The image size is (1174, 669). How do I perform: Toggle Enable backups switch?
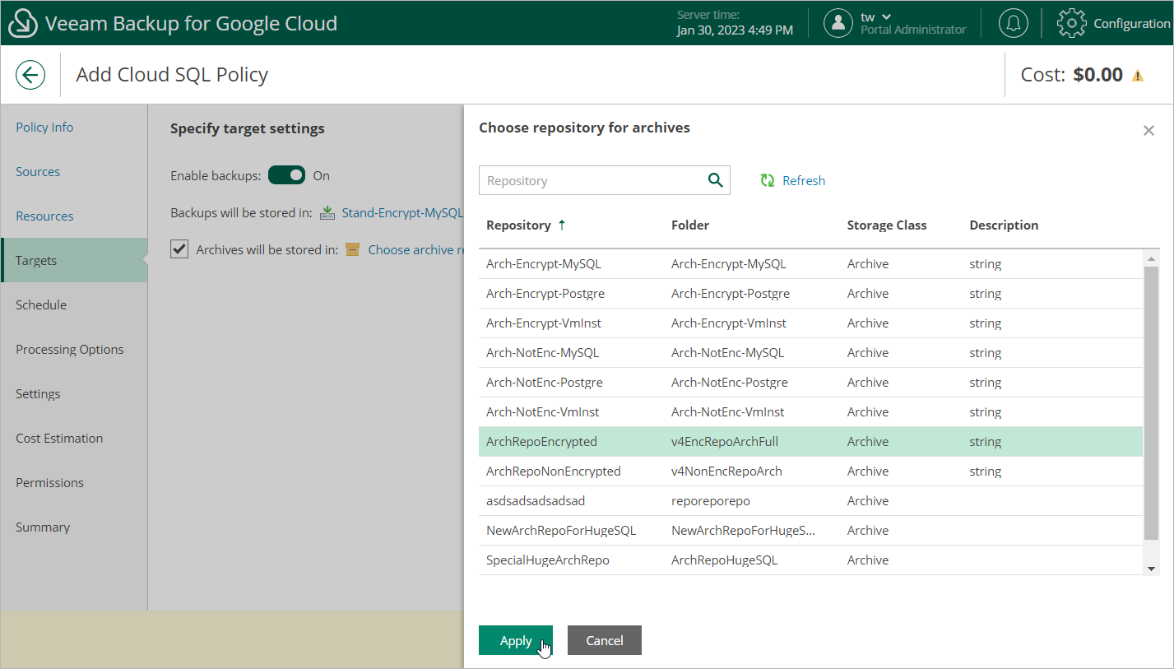[286, 175]
